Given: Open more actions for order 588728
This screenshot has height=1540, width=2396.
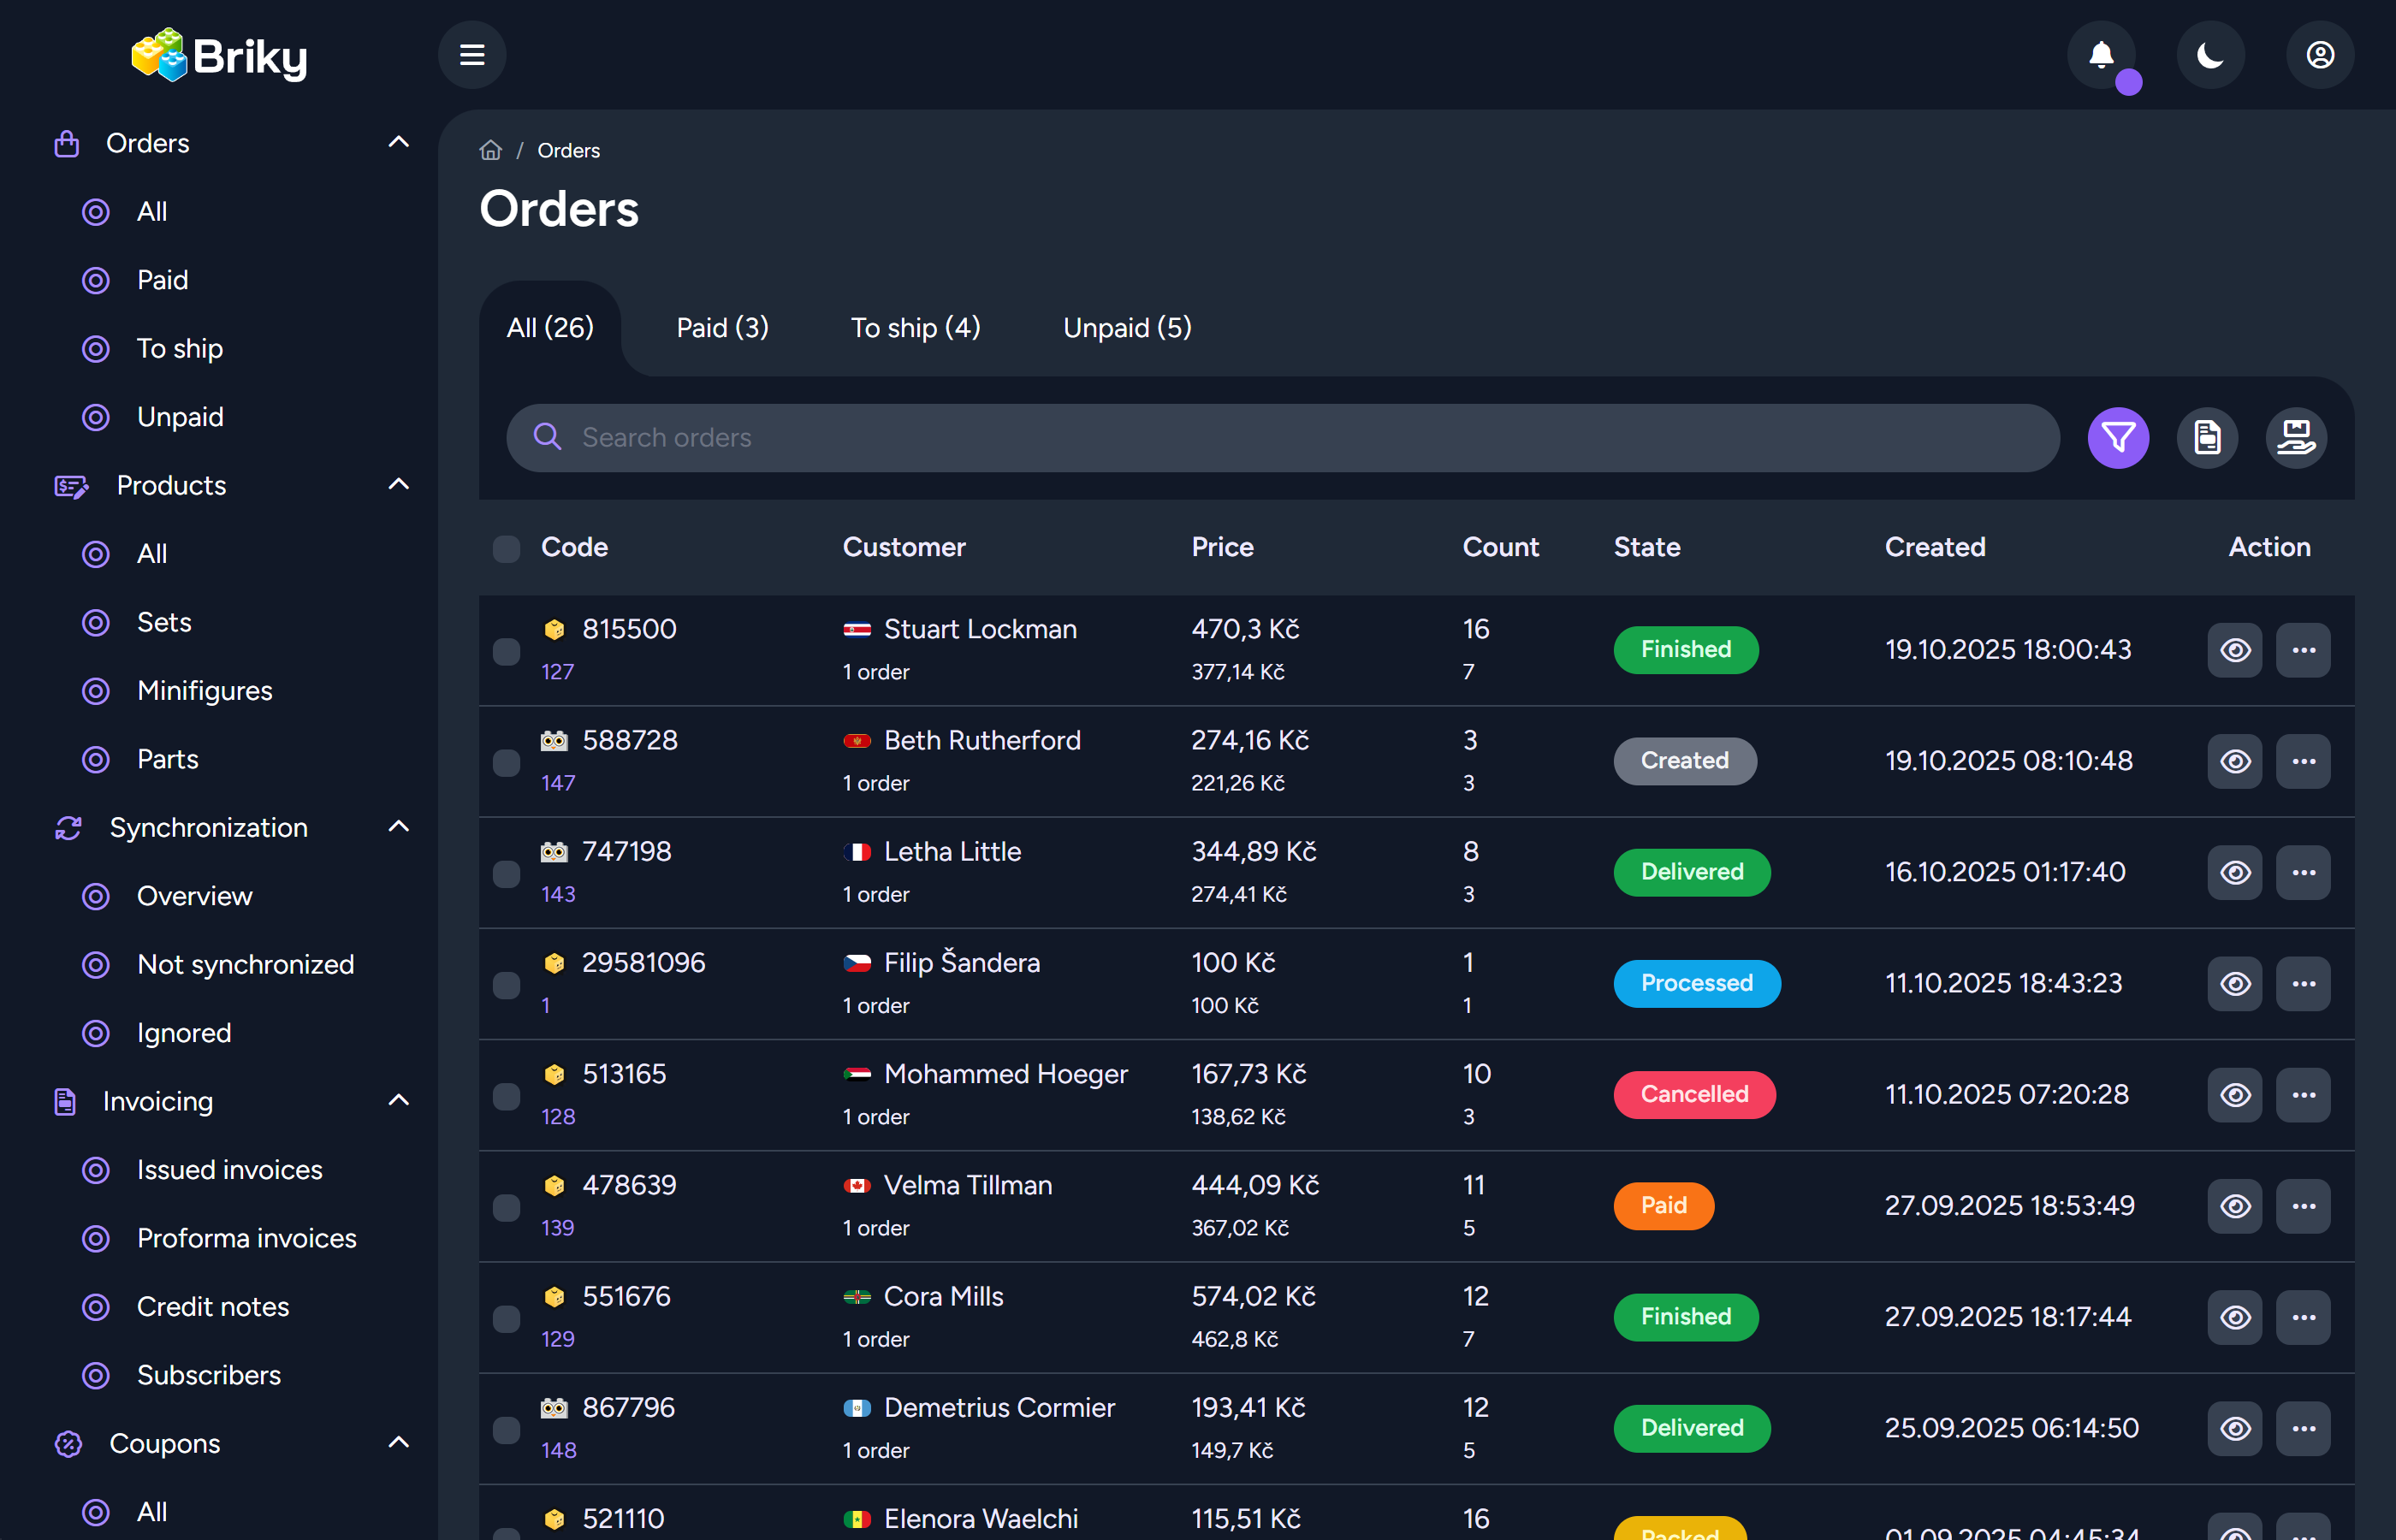Looking at the screenshot, I should pos(2303,761).
